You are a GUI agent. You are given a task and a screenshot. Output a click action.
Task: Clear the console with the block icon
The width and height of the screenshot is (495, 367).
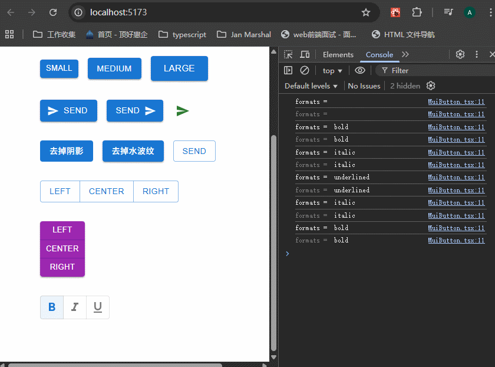point(305,70)
